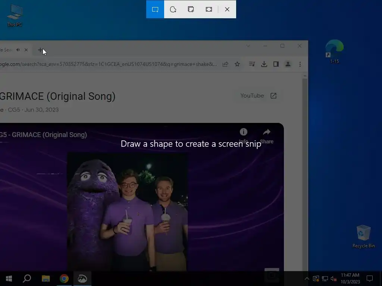
Task: Switch to Chrome in taskbar
Action: point(64,279)
